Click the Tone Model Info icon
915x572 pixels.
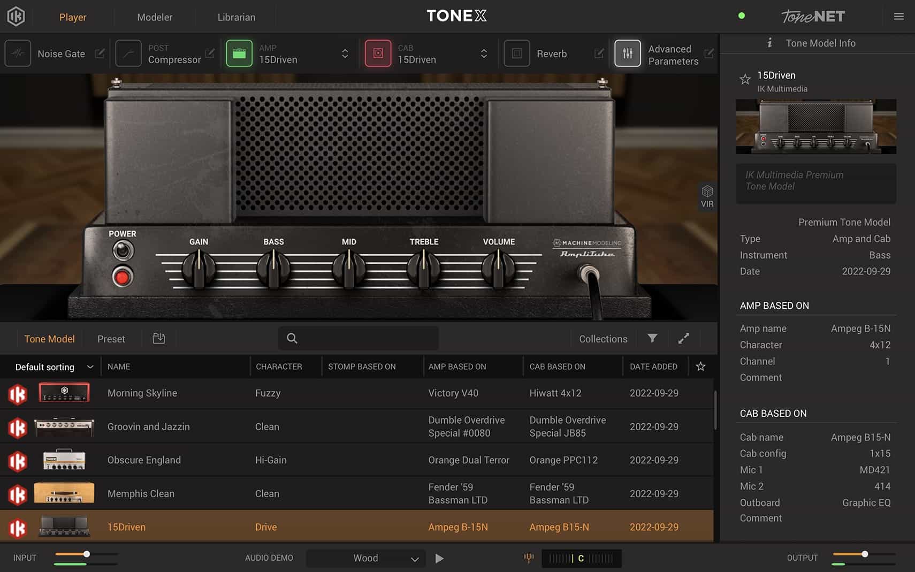point(769,43)
